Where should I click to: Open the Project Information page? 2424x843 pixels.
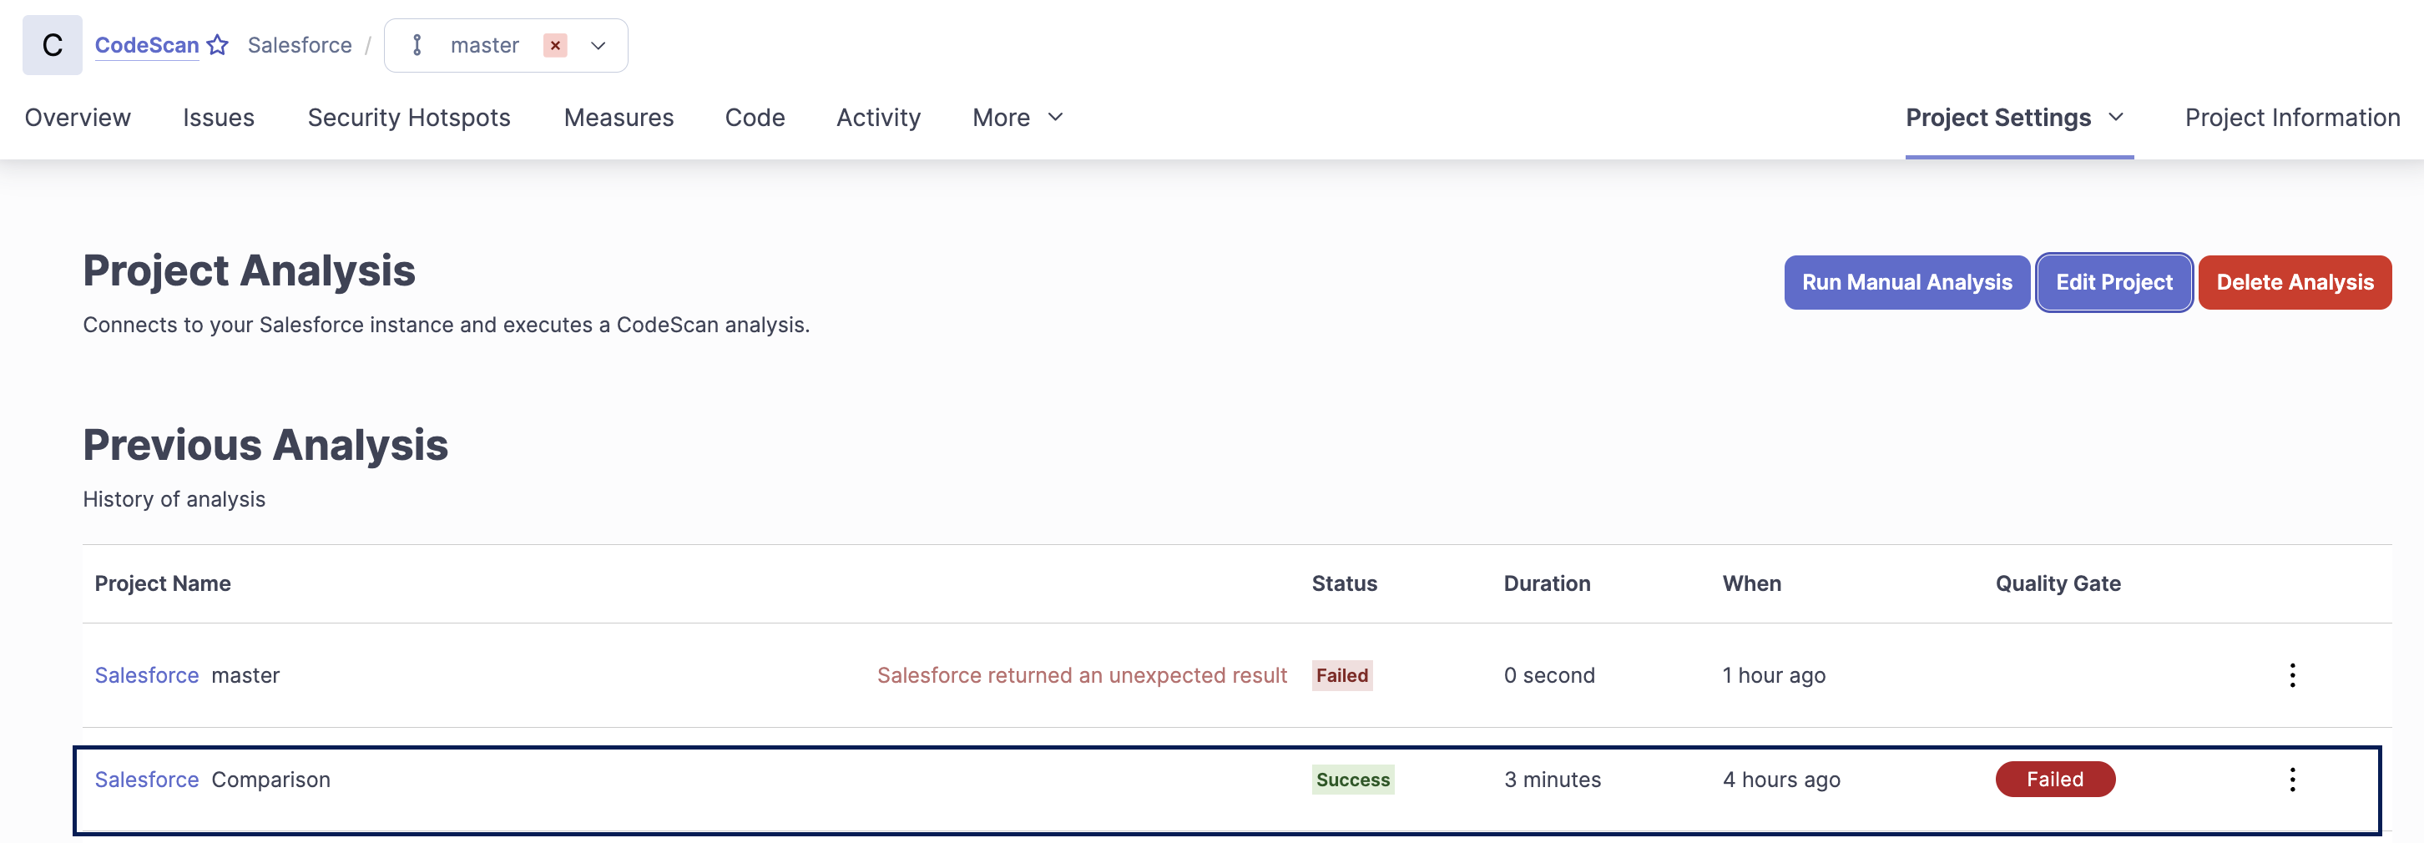(x=2291, y=118)
